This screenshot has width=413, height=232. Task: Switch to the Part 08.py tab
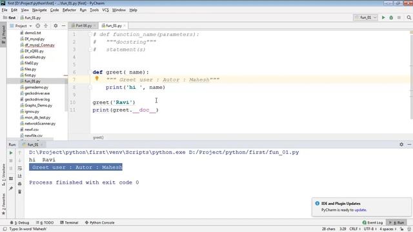pos(83,26)
